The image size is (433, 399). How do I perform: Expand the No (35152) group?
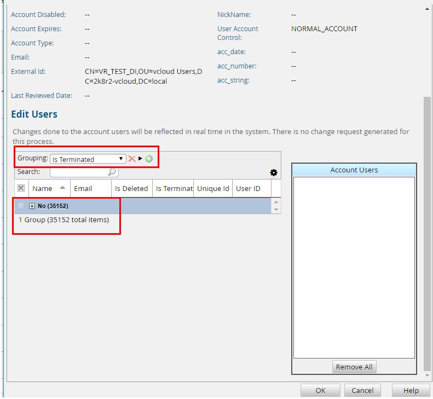pyautogui.click(x=32, y=206)
